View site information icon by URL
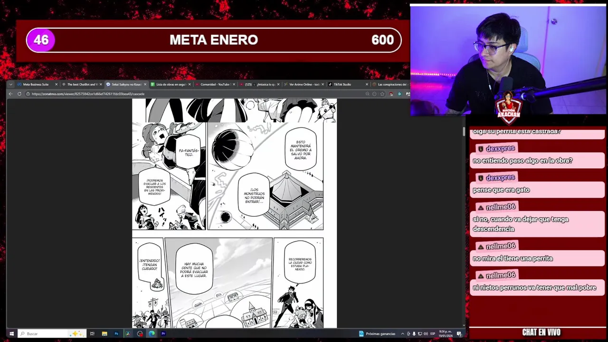This screenshot has height=342, width=608. (x=28, y=94)
